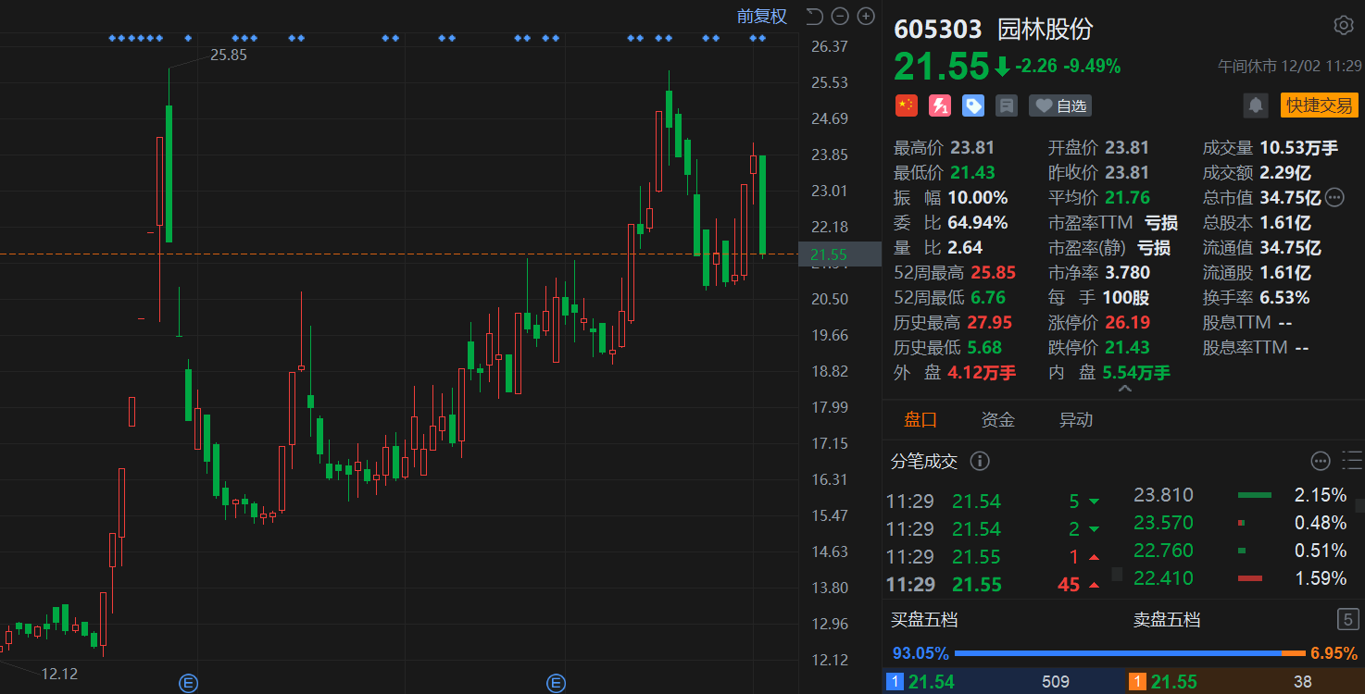Zoom out the candlestick chart

(840, 16)
